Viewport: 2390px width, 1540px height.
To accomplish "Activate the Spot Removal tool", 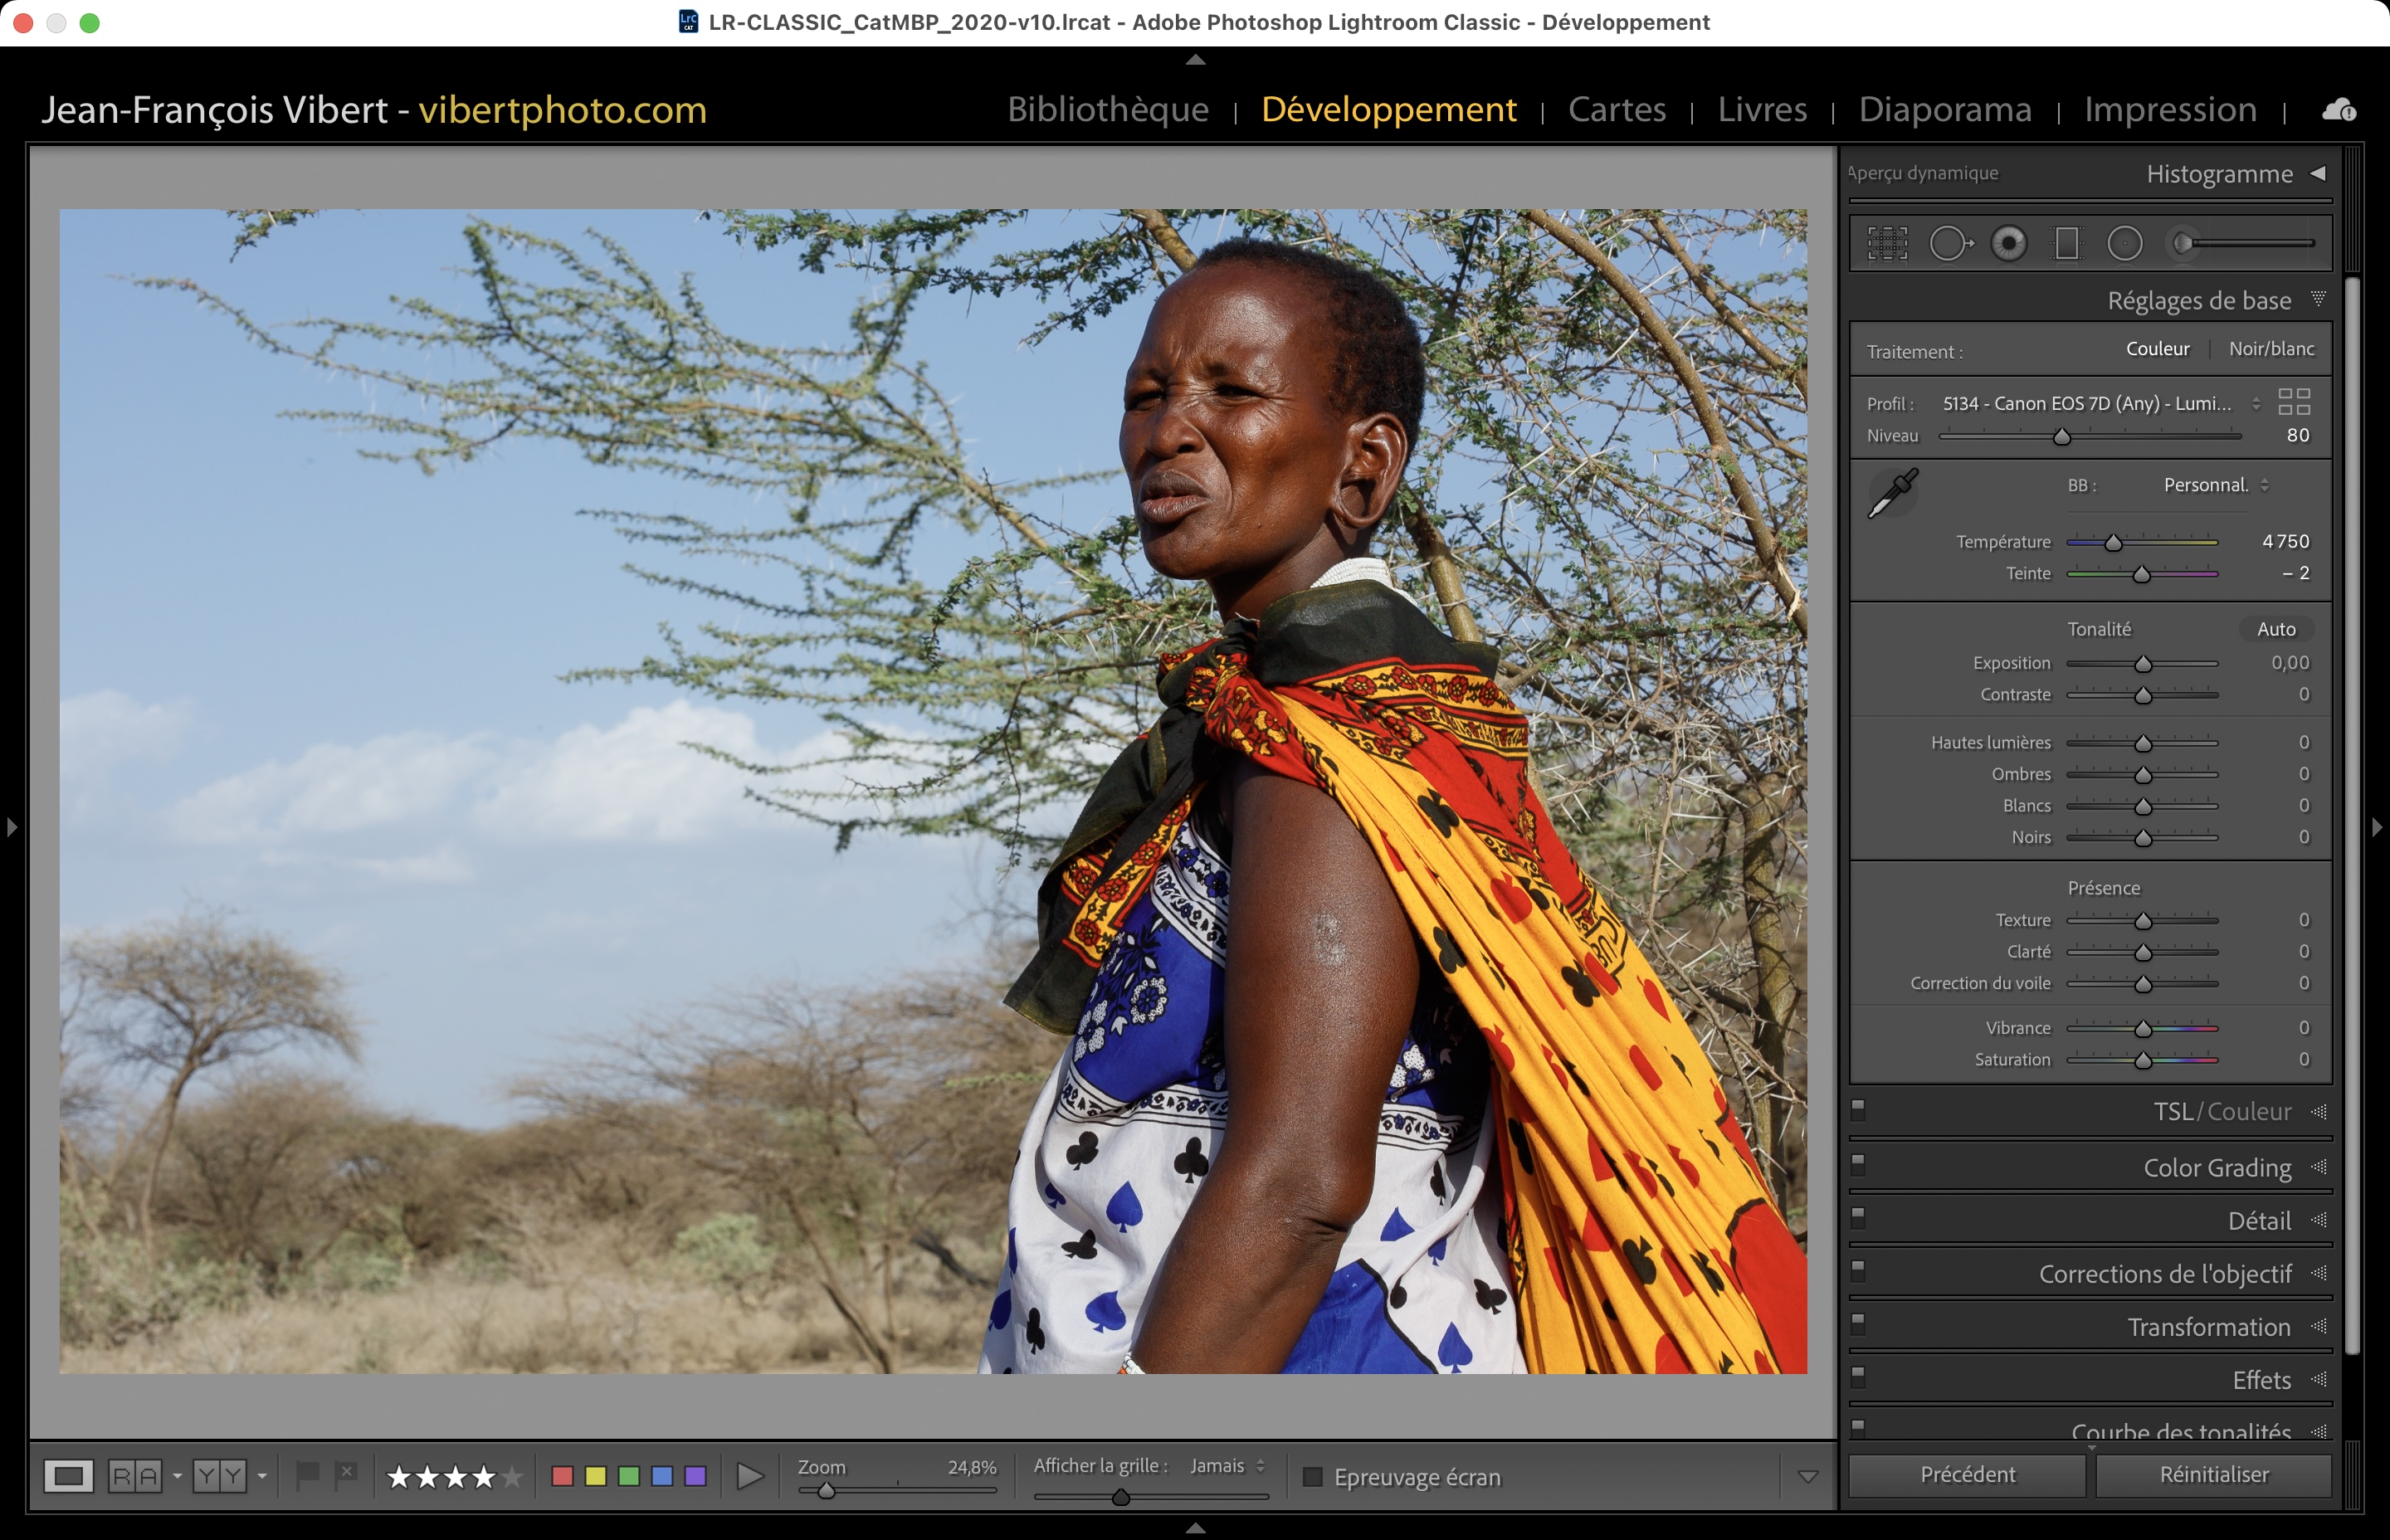I will [x=1949, y=243].
